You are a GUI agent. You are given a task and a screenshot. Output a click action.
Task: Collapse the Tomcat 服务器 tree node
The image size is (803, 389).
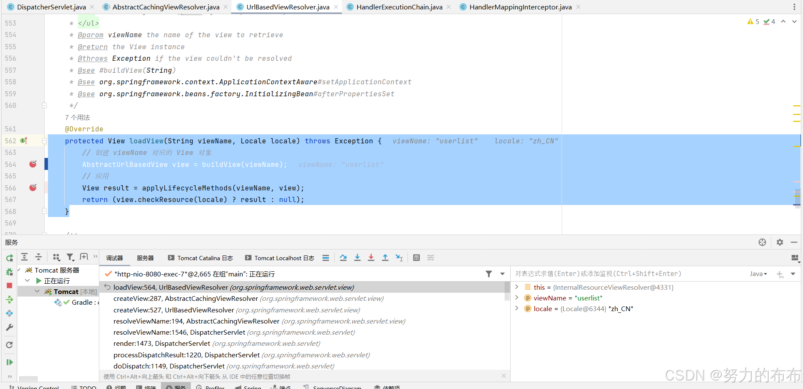pyautogui.click(x=19, y=270)
